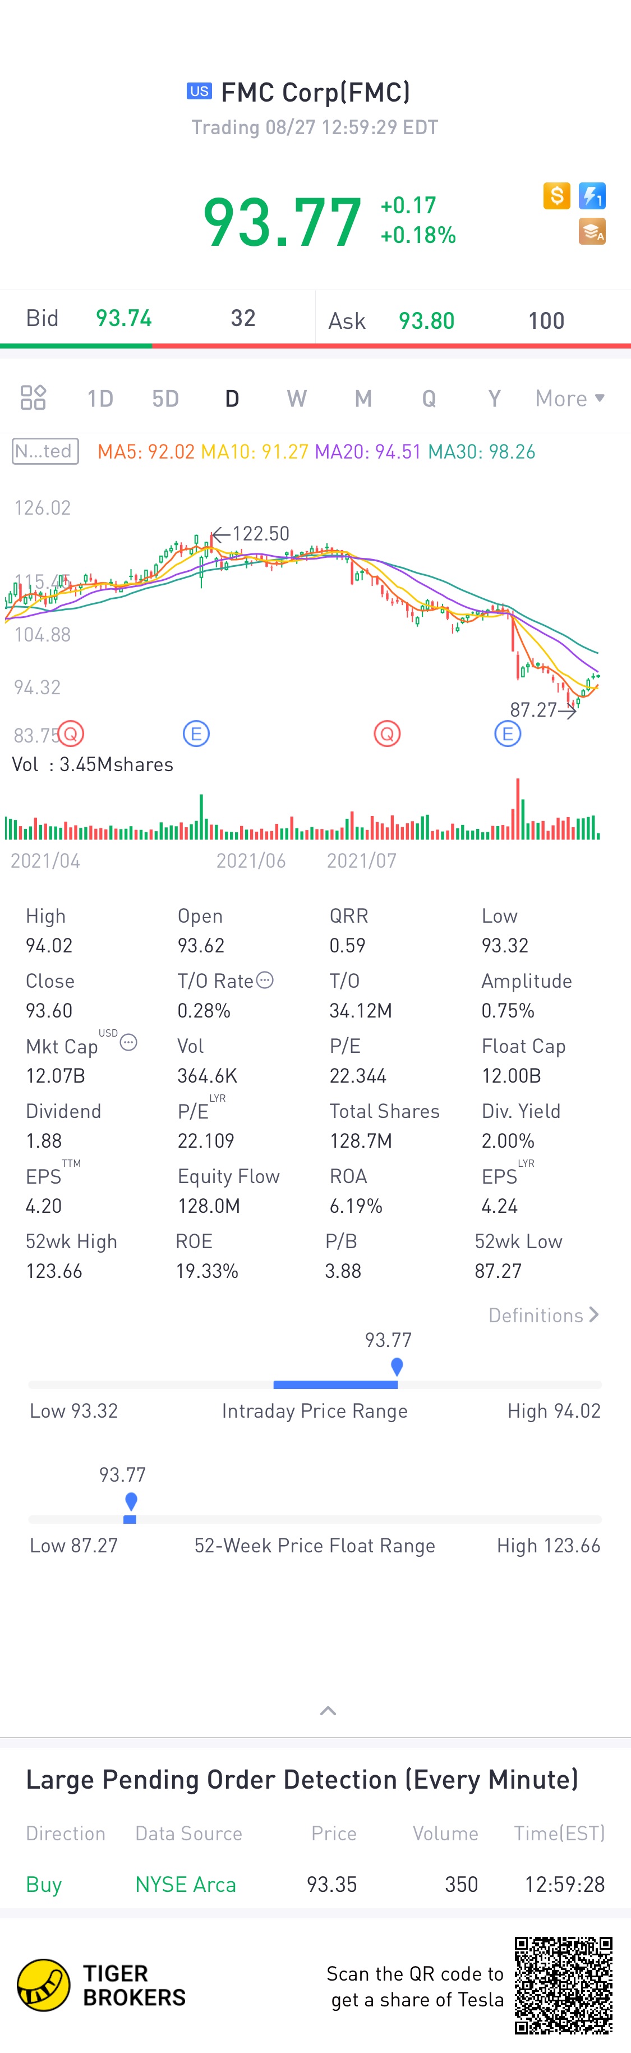Viewport: 631px width, 2053px height.
Task: Open the N...ted price adjustment selector
Action: [45, 451]
